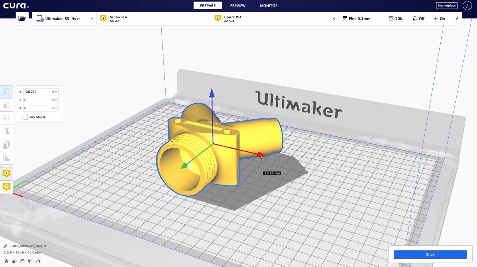This screenshot has width=477, height=267.
Task: Switch to the MONITOR tab
Action: pos(269,6)
